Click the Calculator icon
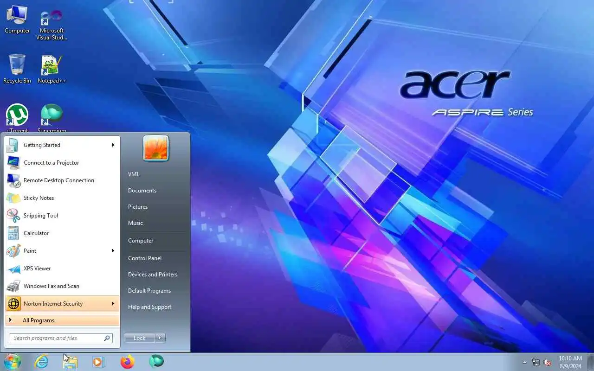Viewport: 594px width, 371px height. [x=13, y=233]
